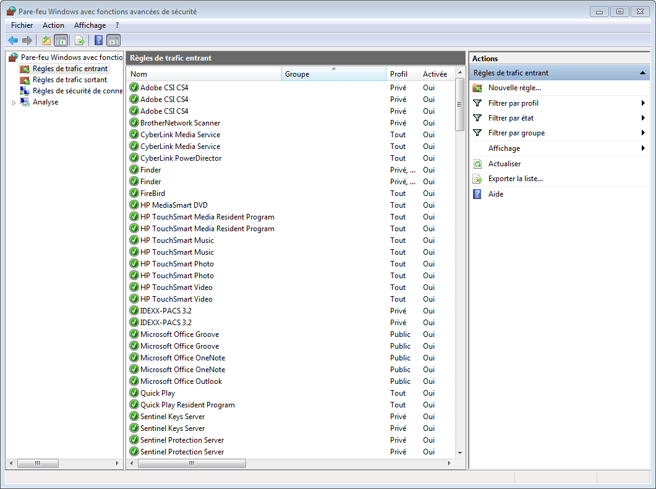Click the green check icon of HP MediaSmart DVD
Screen dimensions: 656x489
click(134, 205)
